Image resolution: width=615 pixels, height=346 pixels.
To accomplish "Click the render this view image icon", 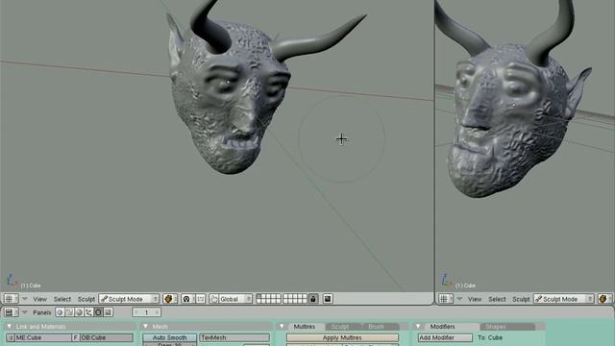I will tap(328, 299).
